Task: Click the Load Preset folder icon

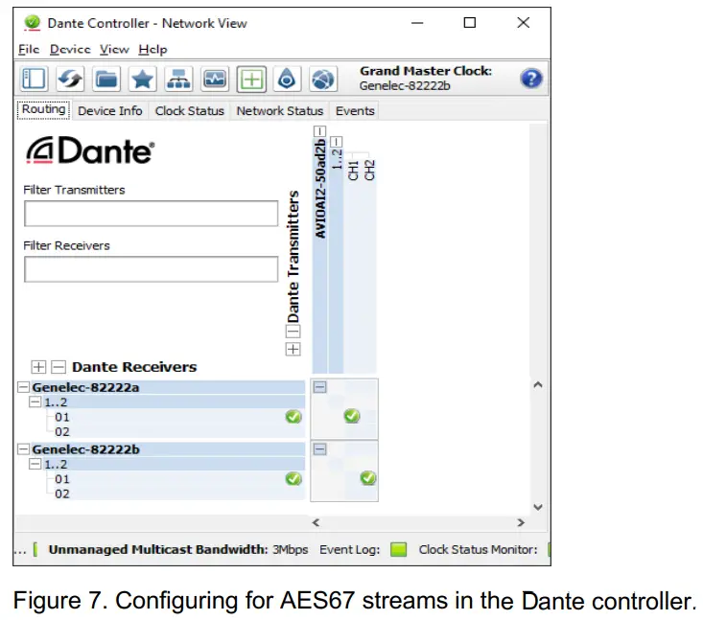Action: click(106, 79)
